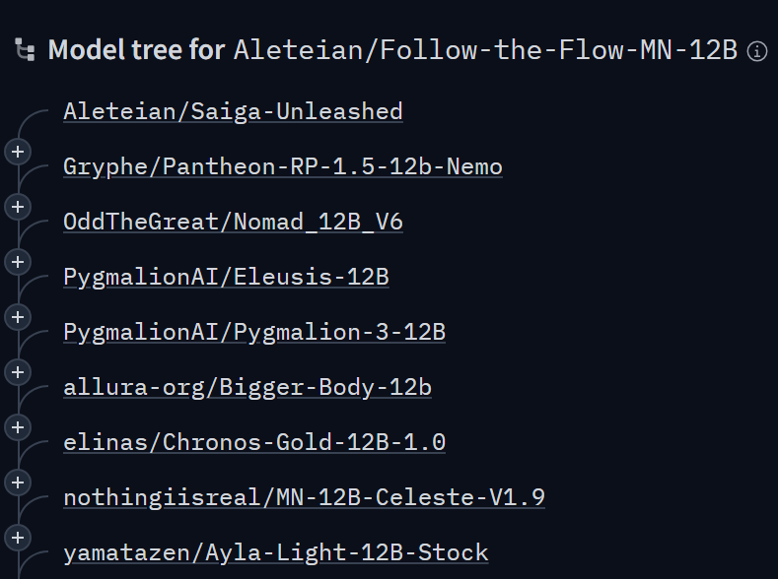This screenshot has height=579, width=778.
Task: Select elinas/Chronos-Gold-12B-1.0 link
Action: [254, 442]
